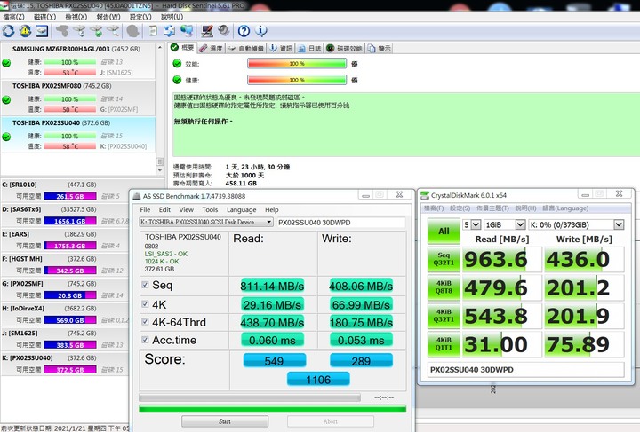Screen dimensions: 640x432
Task: Click the disk list scroll down arrow
Action: tap(160, 170)
